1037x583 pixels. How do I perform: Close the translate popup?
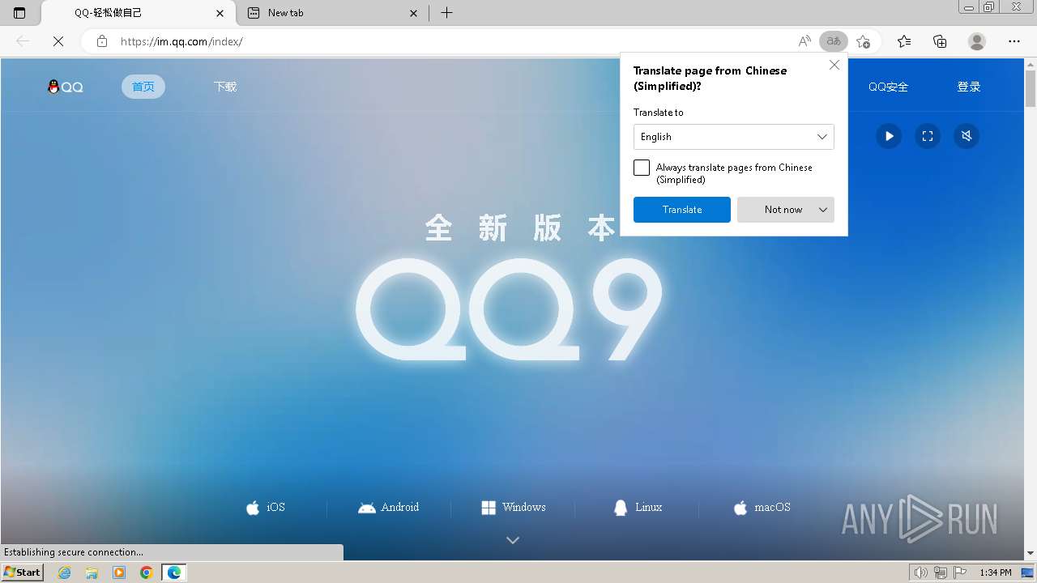(834, 66)
